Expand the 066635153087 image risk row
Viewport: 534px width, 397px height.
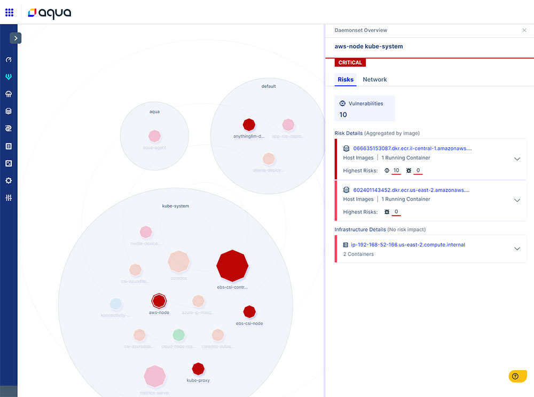point(516,159)
